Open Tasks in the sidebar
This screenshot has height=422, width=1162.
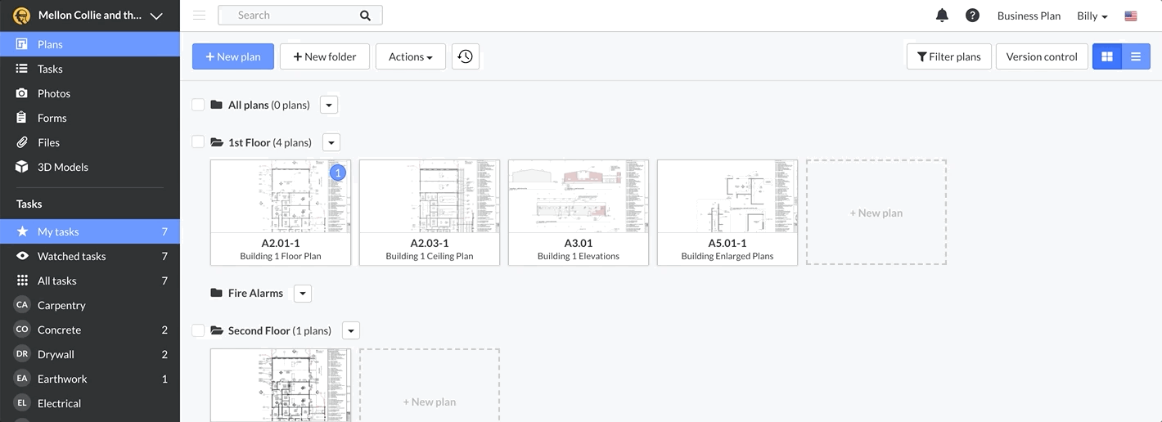(90, 69)
